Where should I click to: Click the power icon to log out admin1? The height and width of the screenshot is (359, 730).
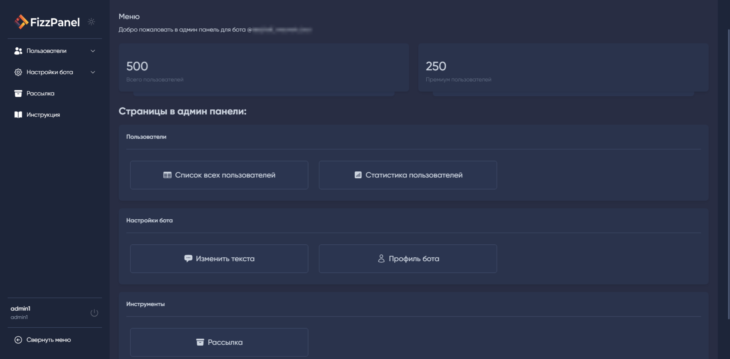pos(94,313)
